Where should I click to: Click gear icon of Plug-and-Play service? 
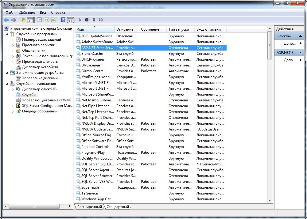(x=78, y=153)
